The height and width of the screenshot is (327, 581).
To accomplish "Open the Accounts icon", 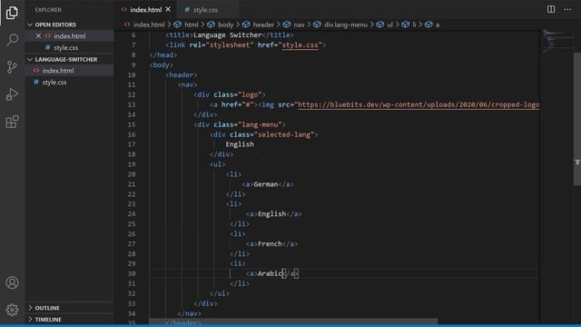I will coord(12,282).
